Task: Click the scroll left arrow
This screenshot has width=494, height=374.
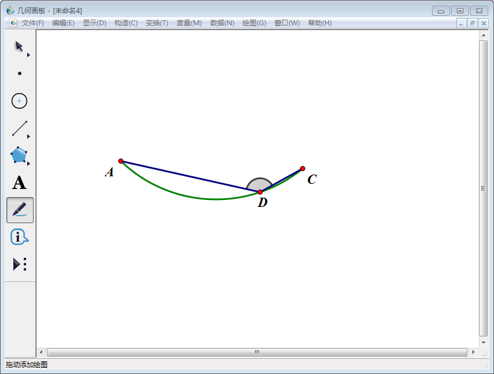Action: (41, 352)
